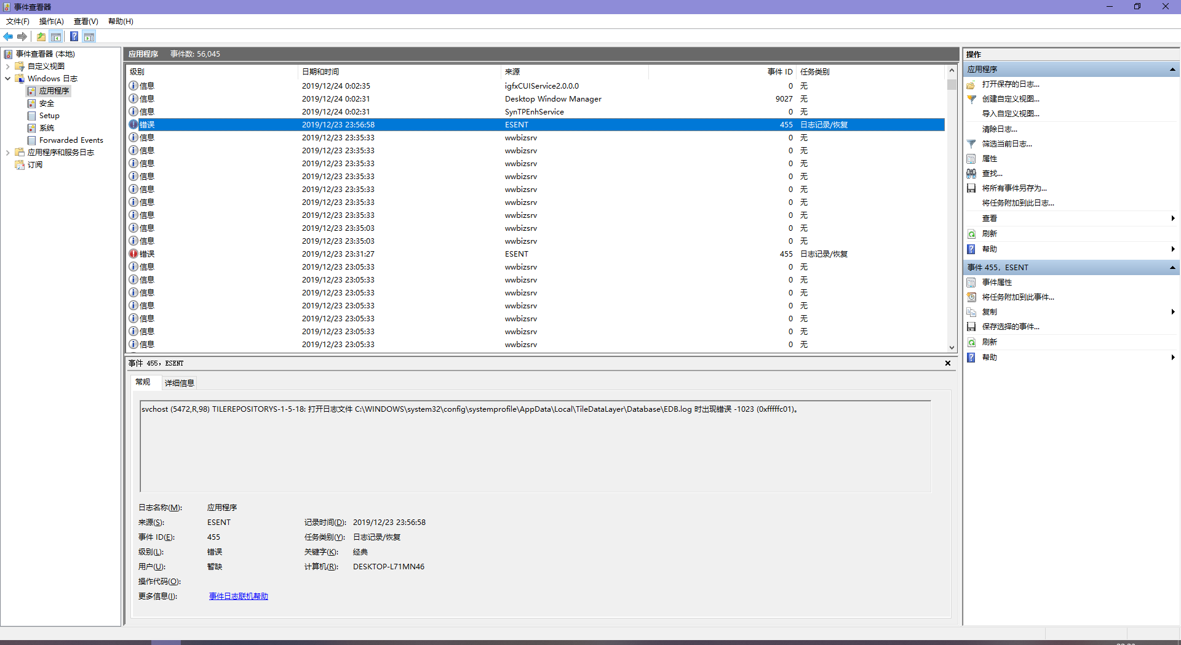Click the red error icon at 23:31:27
The image size is (1181, 645).
[x=133, y=254]
